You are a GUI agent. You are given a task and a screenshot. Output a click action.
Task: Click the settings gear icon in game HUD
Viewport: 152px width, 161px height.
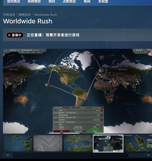coord(145,52)
